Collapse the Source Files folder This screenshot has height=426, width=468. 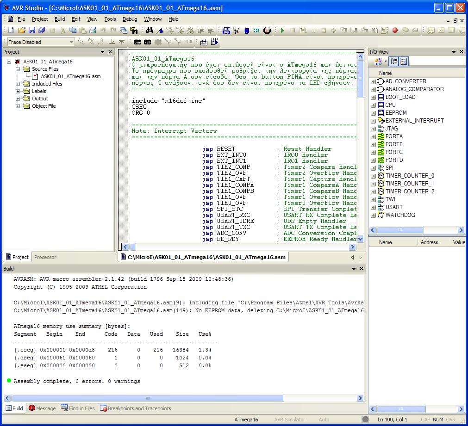point(18,69)
